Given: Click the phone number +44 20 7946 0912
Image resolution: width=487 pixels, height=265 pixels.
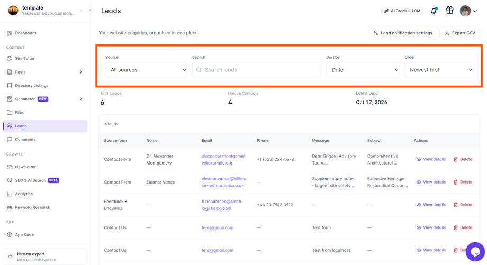Looking at the screenshot, I should (275, 205).
